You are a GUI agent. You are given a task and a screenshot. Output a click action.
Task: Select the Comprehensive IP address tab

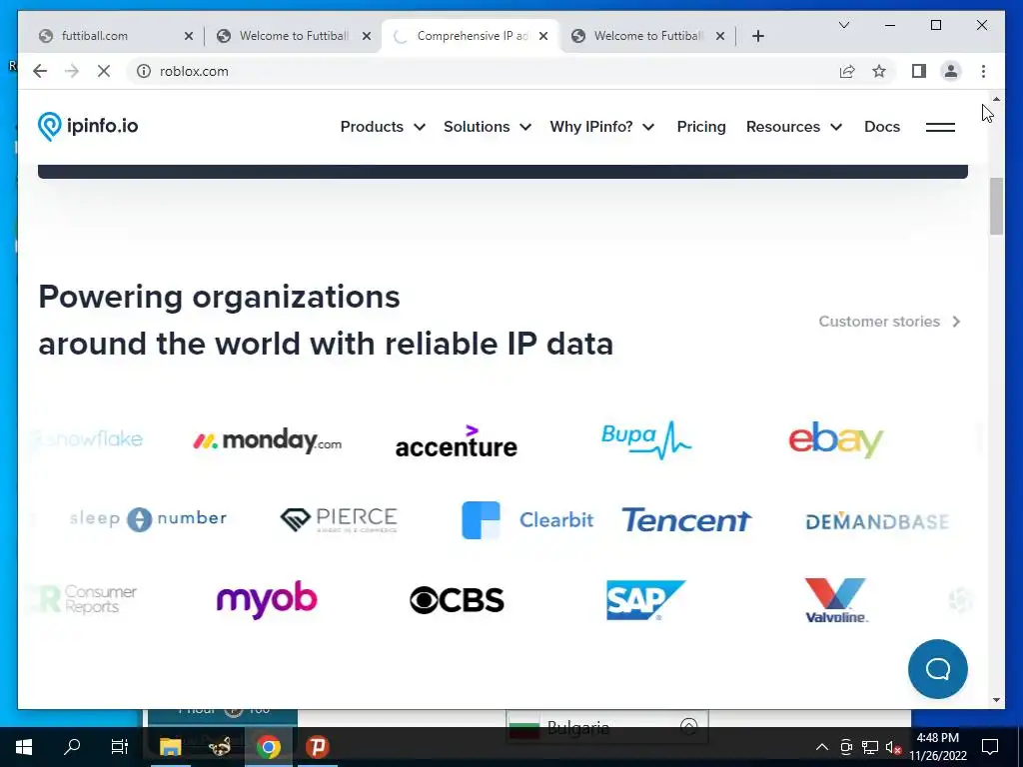473,36
